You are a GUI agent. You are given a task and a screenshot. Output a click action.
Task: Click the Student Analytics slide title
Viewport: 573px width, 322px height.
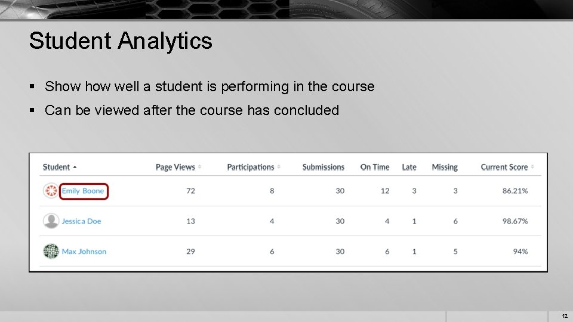[121, 41]
